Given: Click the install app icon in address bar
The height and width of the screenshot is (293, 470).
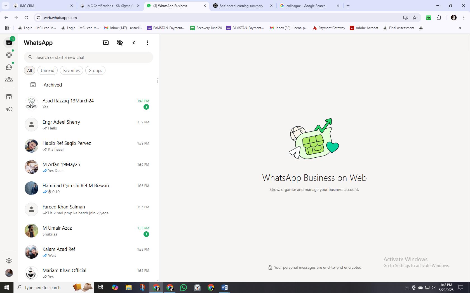Looking at the screenshot, I should click(405, 18).
